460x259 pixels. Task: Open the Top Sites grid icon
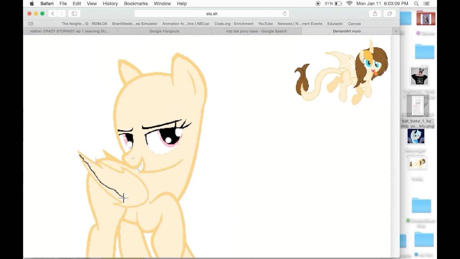point(31,24)
